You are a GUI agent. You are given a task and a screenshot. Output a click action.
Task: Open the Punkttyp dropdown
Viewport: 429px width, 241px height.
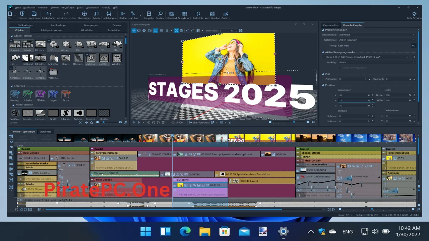click(377, 62)
